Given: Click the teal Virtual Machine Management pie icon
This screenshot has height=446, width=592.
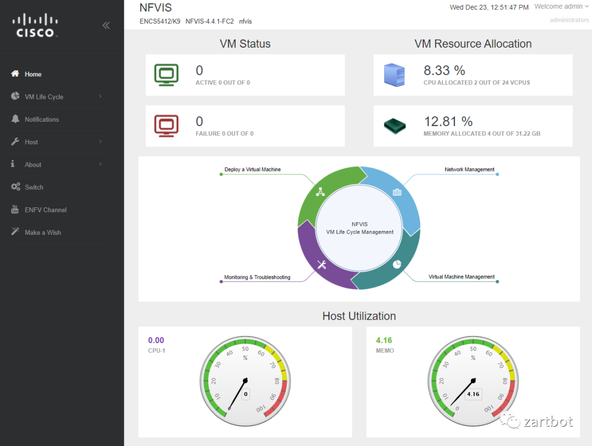Looking at the screenshot, I should (397, 264).
